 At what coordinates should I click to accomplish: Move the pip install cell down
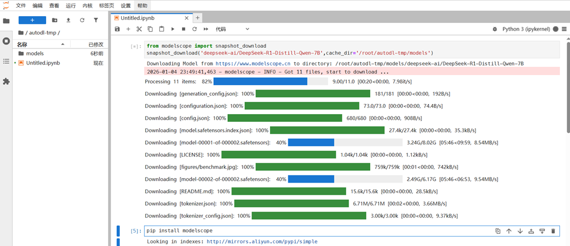tap(520, 231)
